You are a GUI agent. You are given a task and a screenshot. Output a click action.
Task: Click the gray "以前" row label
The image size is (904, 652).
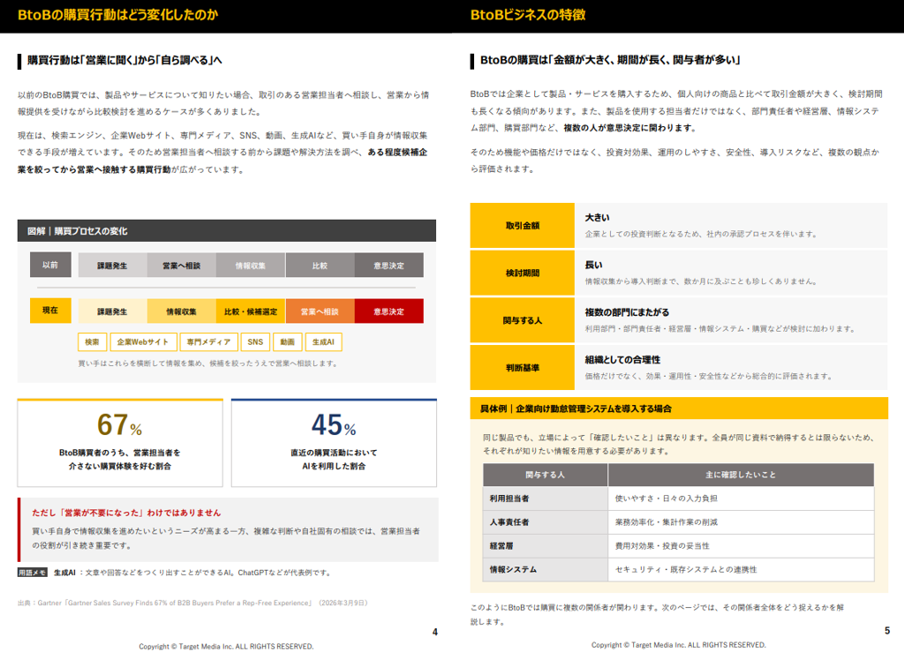click(50, 265)
